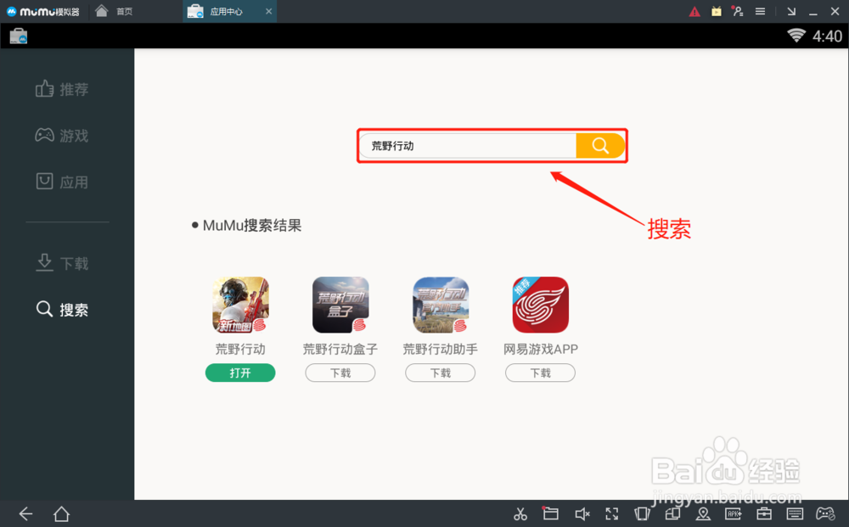Click the gamepad settings icon

point(825,513)
